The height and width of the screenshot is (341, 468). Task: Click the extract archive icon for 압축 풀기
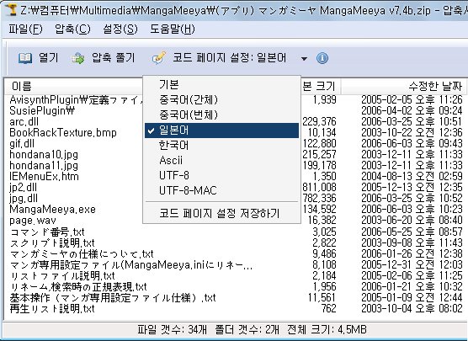click(77, 58)
